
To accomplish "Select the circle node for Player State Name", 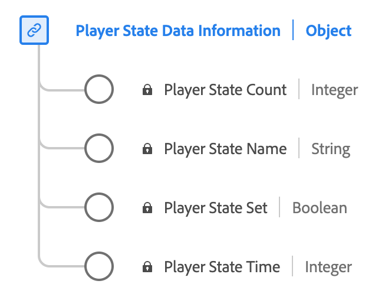I will [x=99, y=149].
